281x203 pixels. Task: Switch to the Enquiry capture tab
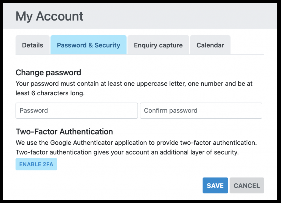[158, 45]
